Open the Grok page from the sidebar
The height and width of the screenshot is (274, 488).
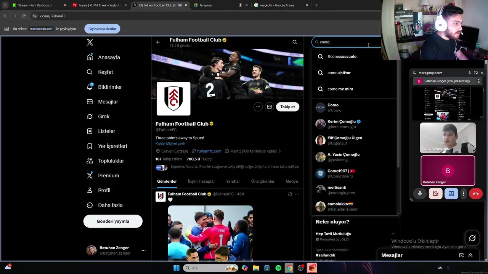[x=98, y=116]
